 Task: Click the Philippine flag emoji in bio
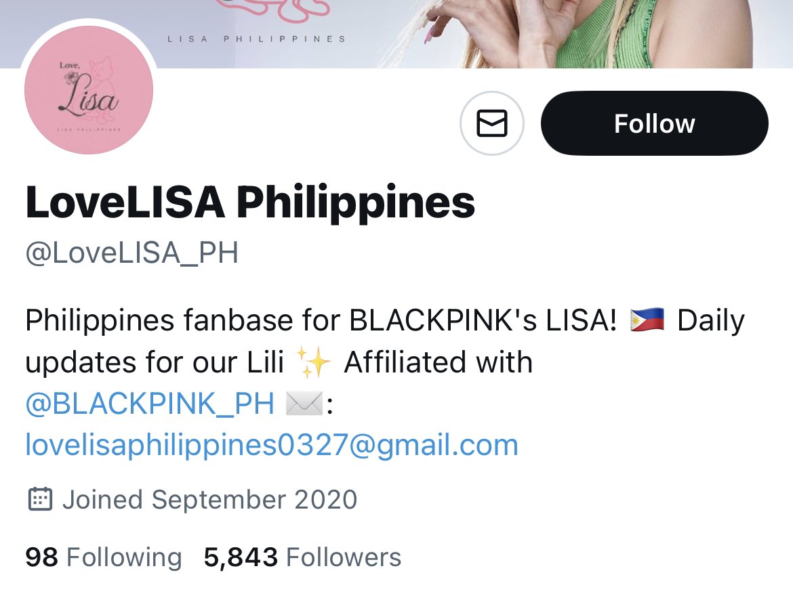(647, 320)
